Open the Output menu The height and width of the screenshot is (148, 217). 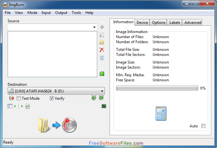[61, 13]
